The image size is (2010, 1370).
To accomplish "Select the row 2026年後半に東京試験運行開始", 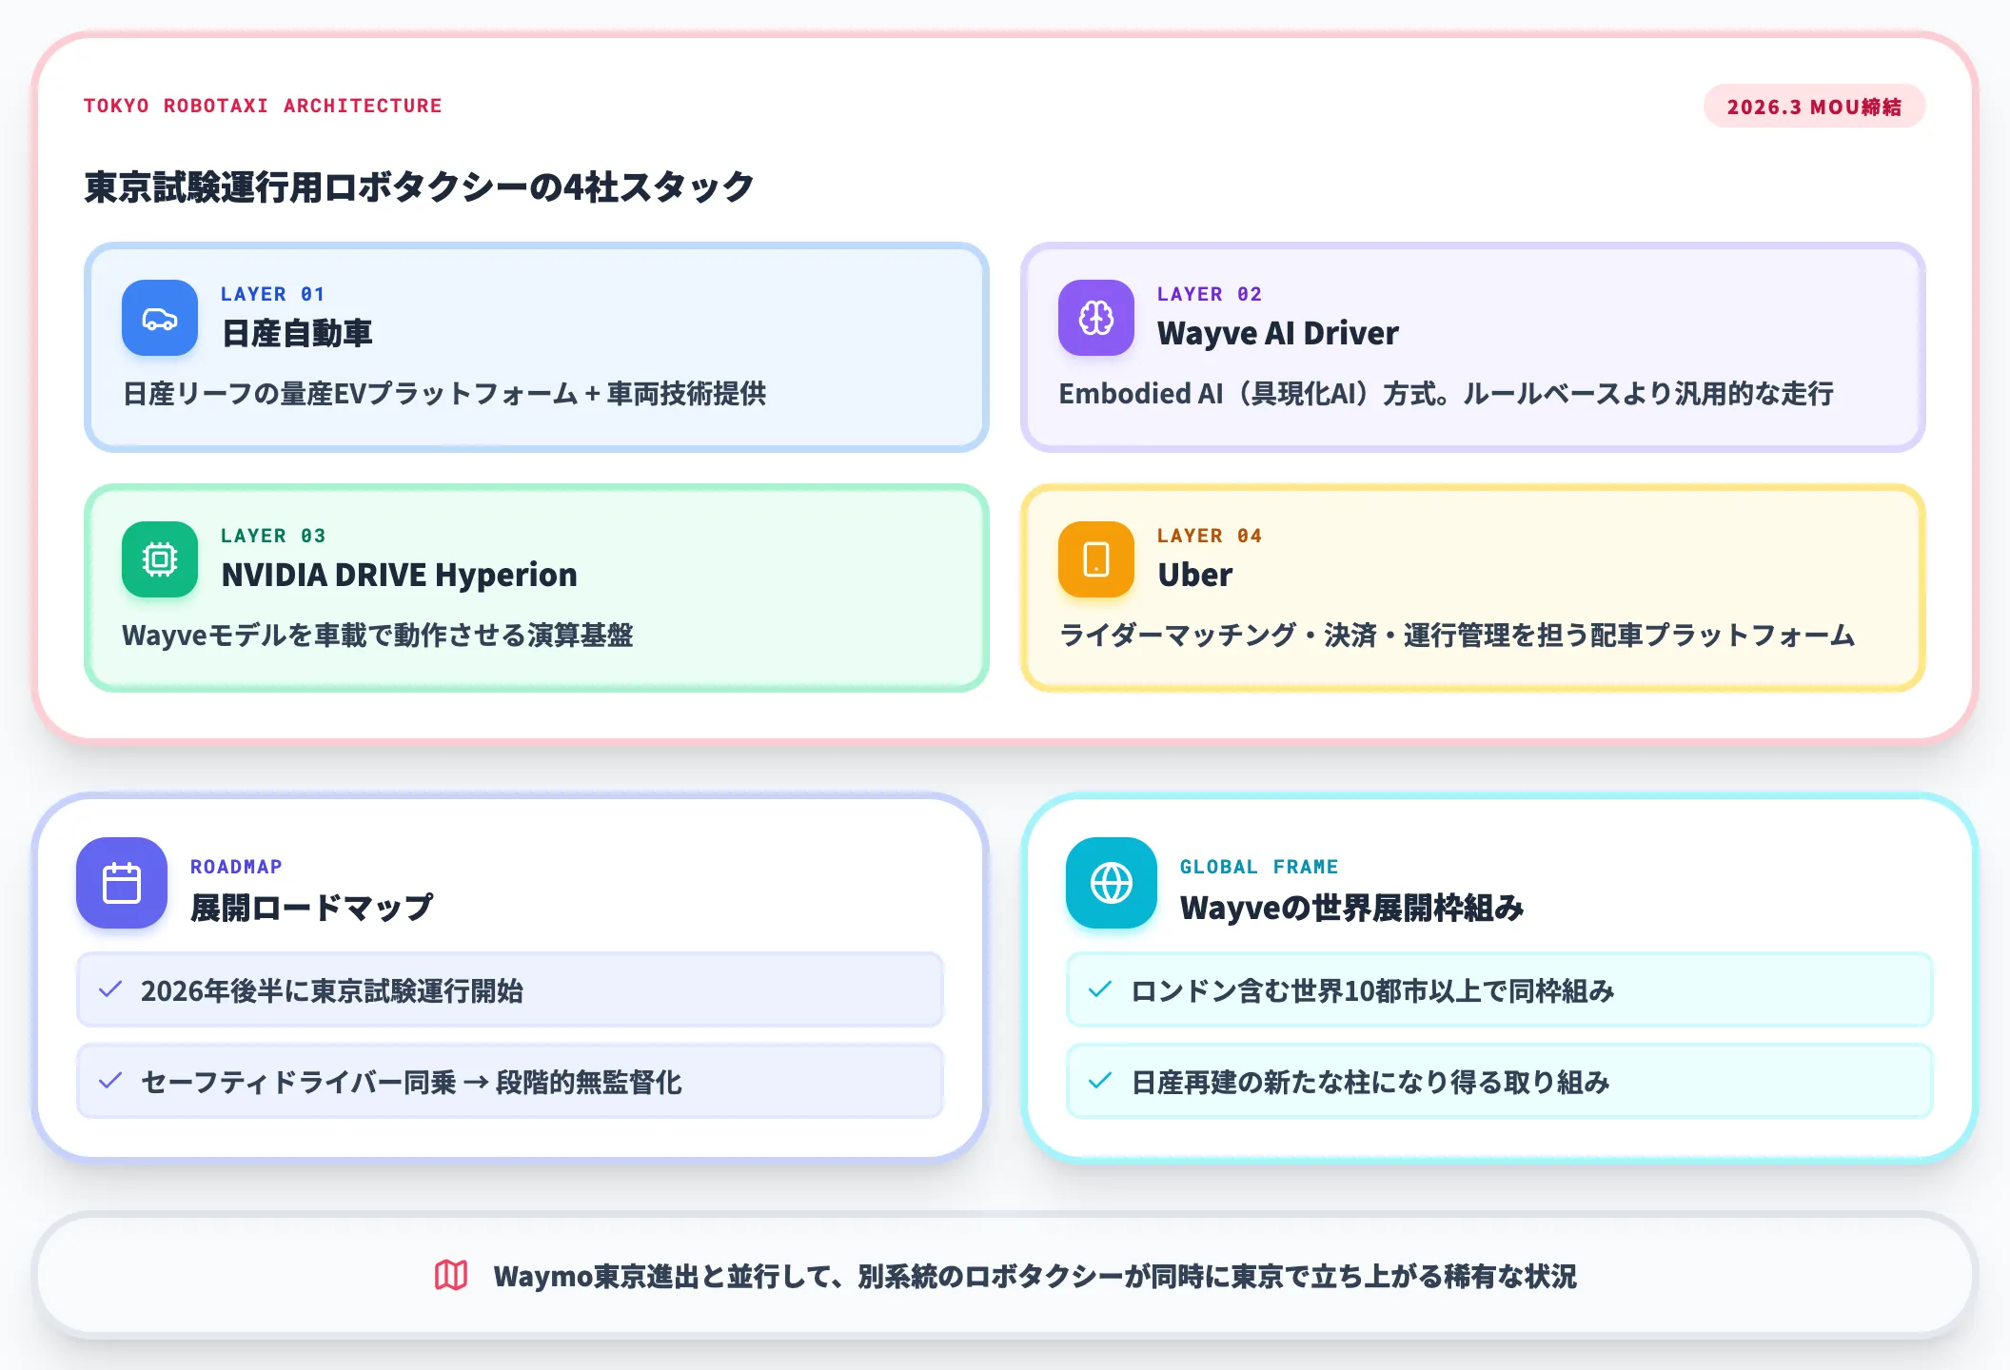I will (510, 989).
